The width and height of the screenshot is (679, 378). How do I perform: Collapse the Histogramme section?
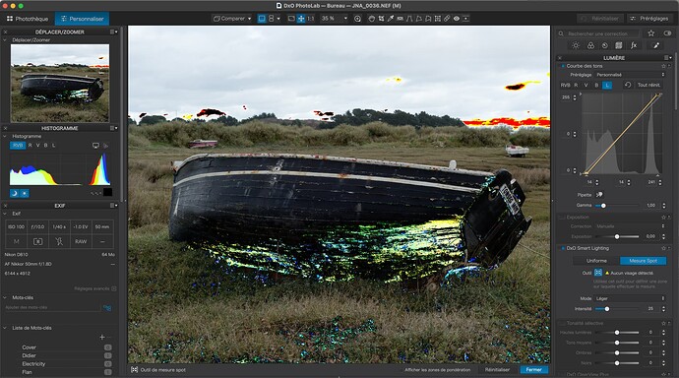(x=5, y=137)
